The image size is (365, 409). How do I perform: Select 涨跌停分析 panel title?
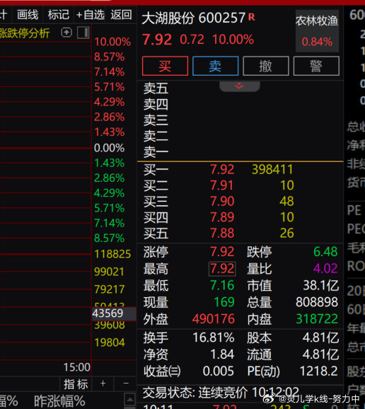coord(25,33)
